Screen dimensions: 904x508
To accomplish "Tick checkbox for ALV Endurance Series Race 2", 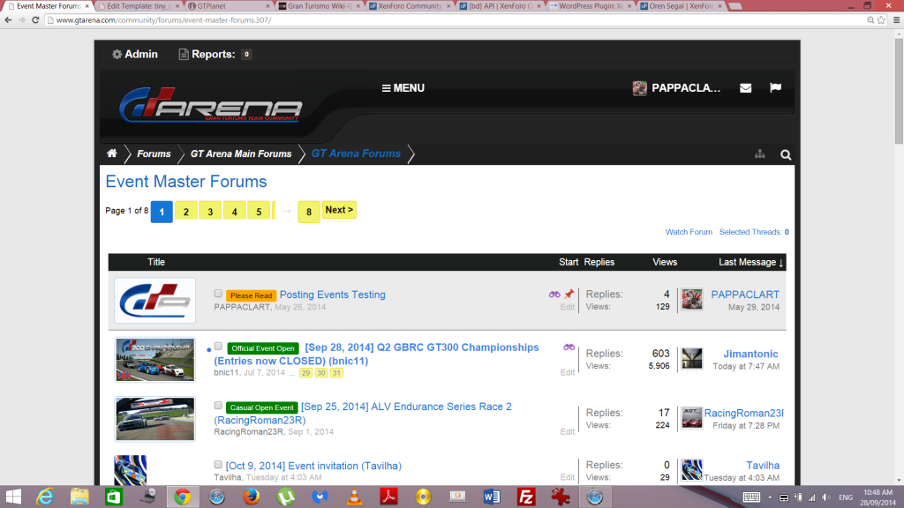I will pyautogui.click(x=218, y=406).
